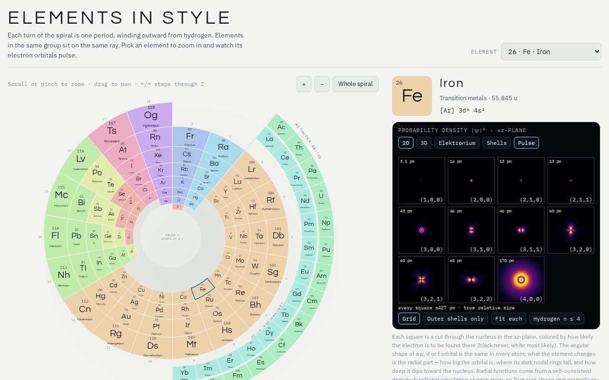The image size is (609, 380).
Task: Select Seaborgium (Sg) on the spiral
Action: tap(273, 272)
